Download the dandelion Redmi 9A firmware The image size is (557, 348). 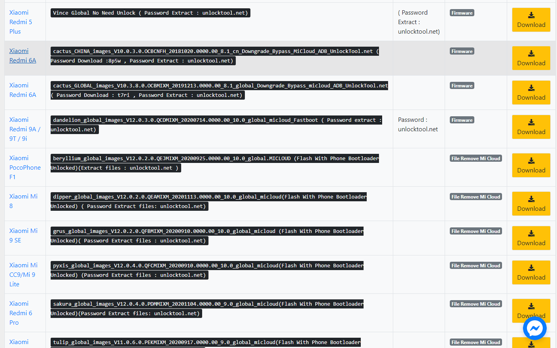pyautogui.click(x=531, y=127)
